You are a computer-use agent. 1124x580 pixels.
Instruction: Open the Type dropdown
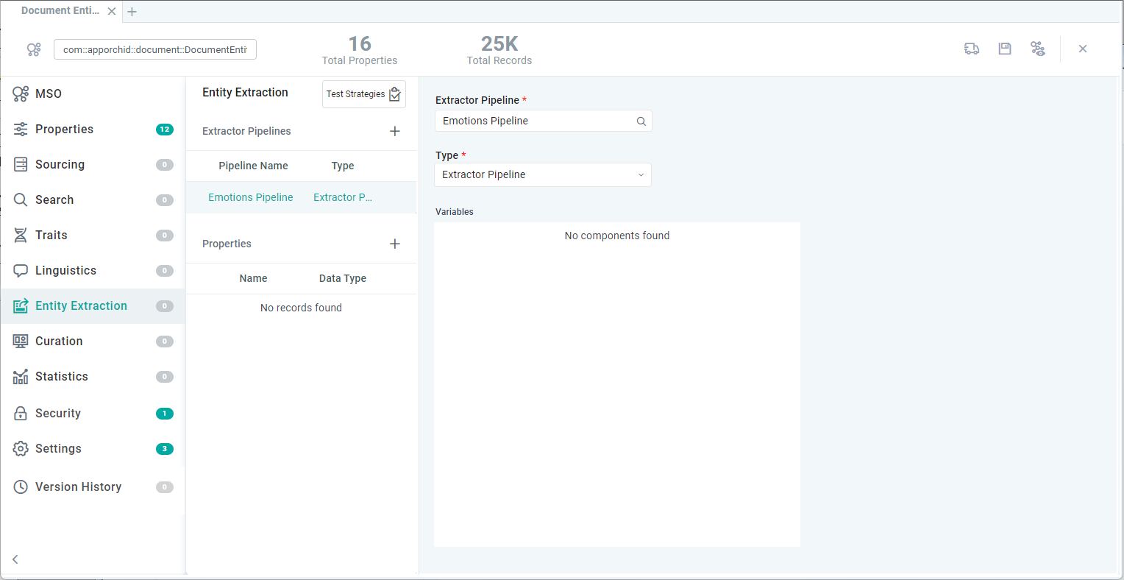click(x=543, y=175)
